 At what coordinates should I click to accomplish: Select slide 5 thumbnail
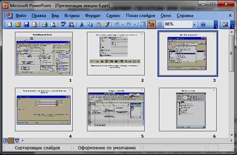coord(116,109)
